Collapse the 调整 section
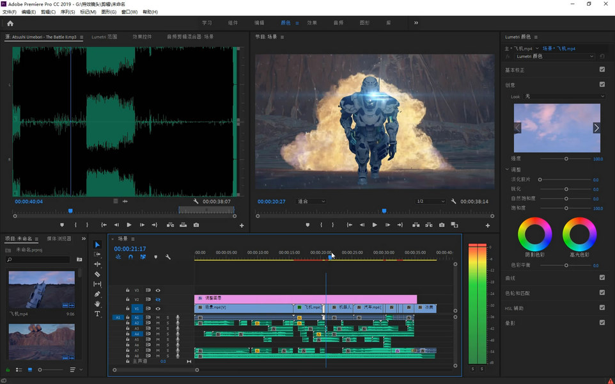 pos(507,169)
